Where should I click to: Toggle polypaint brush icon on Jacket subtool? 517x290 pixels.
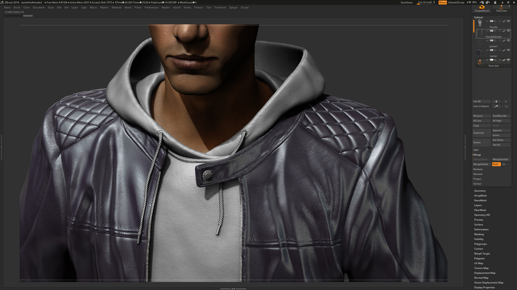click(x=504, y=50)
